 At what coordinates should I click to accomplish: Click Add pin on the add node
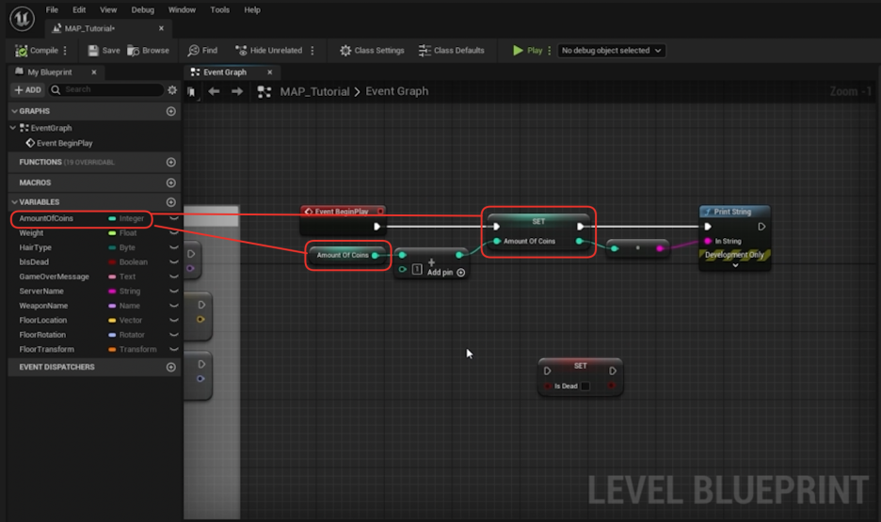coord(446,272)
